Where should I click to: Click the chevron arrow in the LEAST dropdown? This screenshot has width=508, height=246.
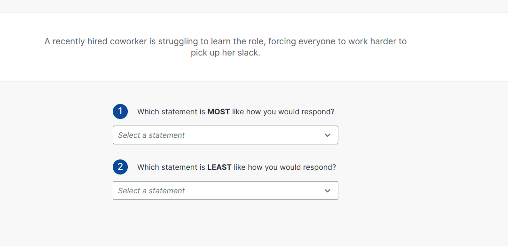pyautogui.click(x=328, y=191)
